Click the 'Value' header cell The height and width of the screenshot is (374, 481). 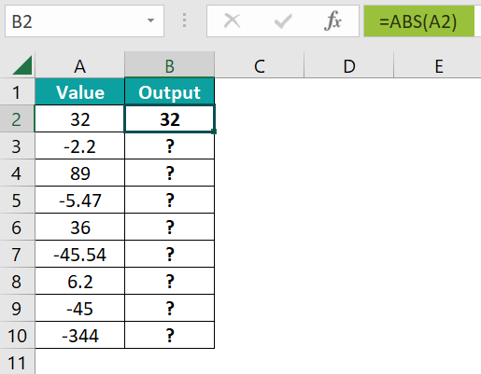click(80, 92)
